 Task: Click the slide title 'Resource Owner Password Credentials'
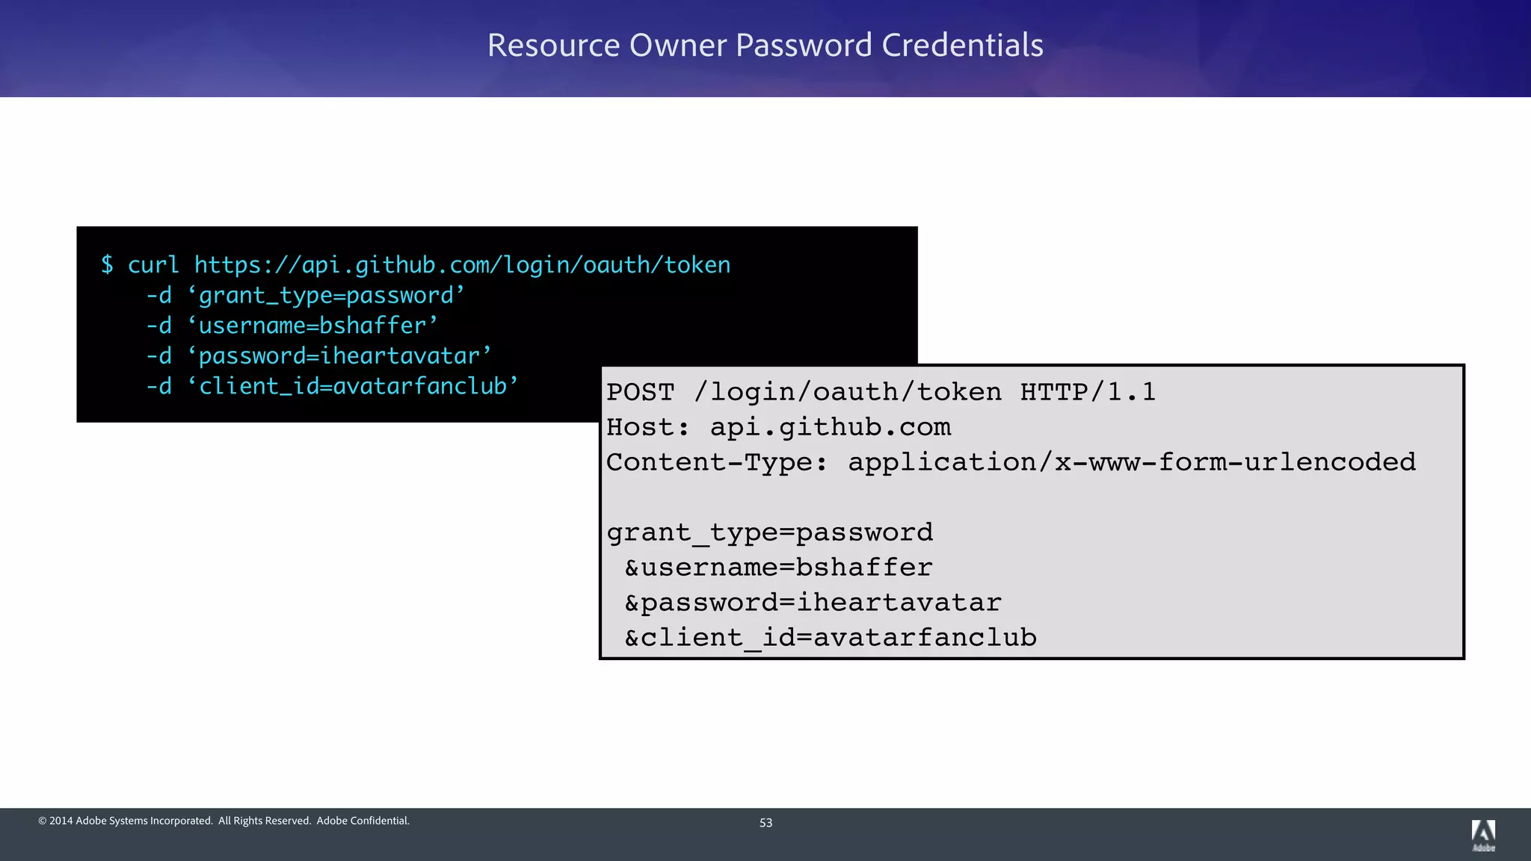click(x=765, y=45)
